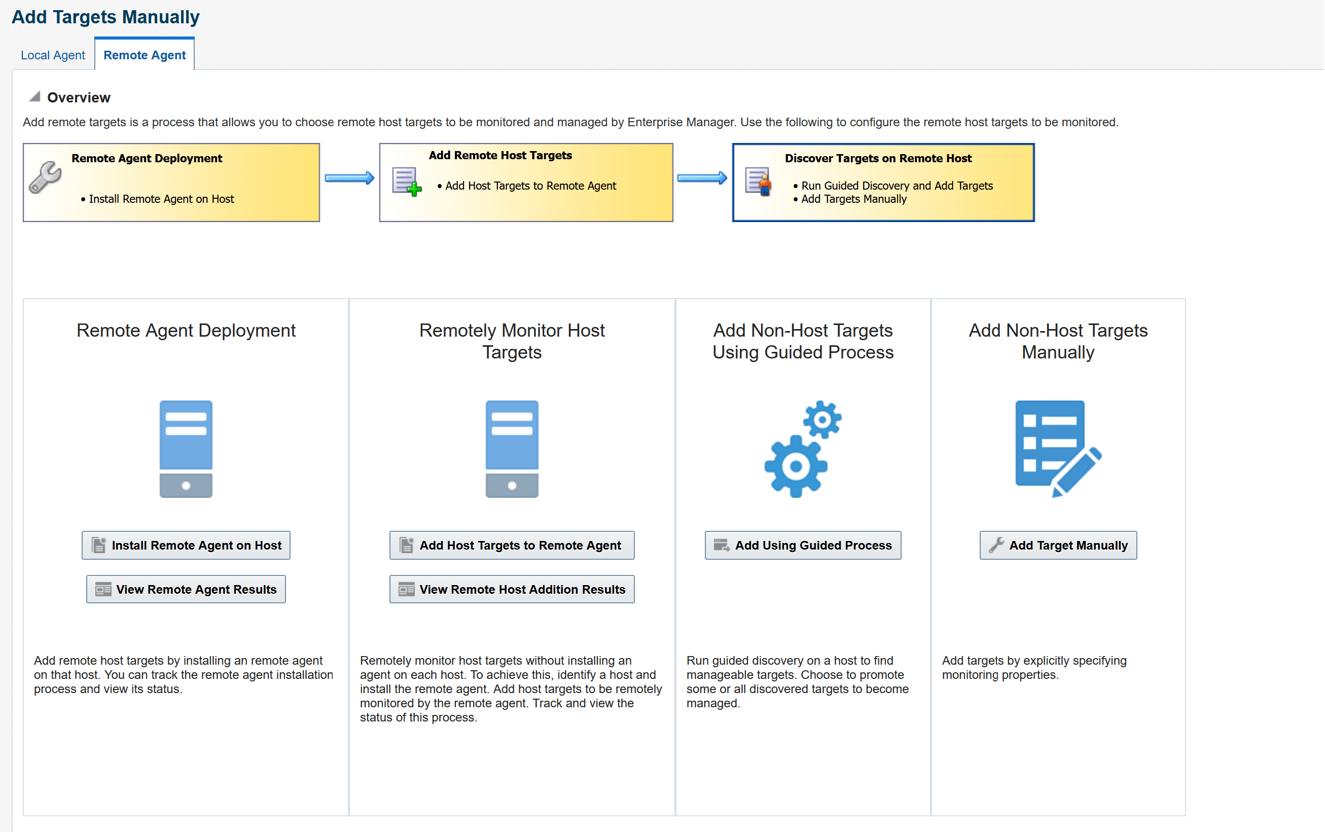1325x832 pixels.
Task: Click first blue arrow between workflow boxes
Action: coord(349,178)
